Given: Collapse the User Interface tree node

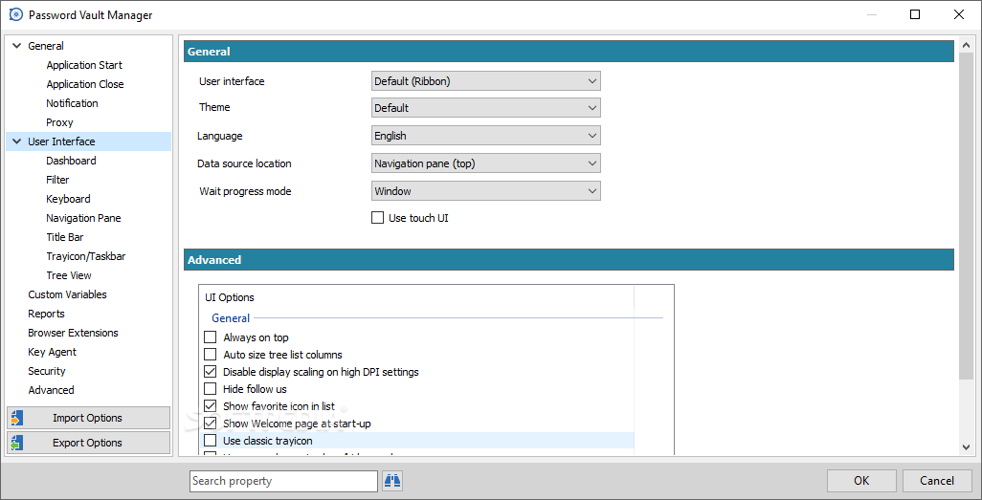Looking at the screenshot, I should [x=17, y=141].
